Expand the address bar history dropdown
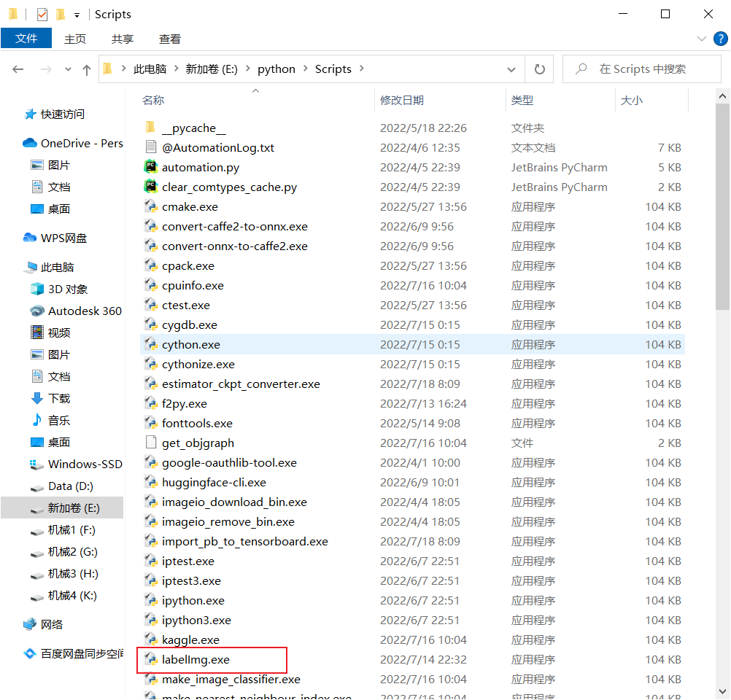 (x=511, y=69)
